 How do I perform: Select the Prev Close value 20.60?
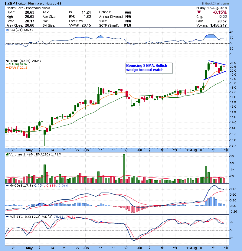(30, 25)
